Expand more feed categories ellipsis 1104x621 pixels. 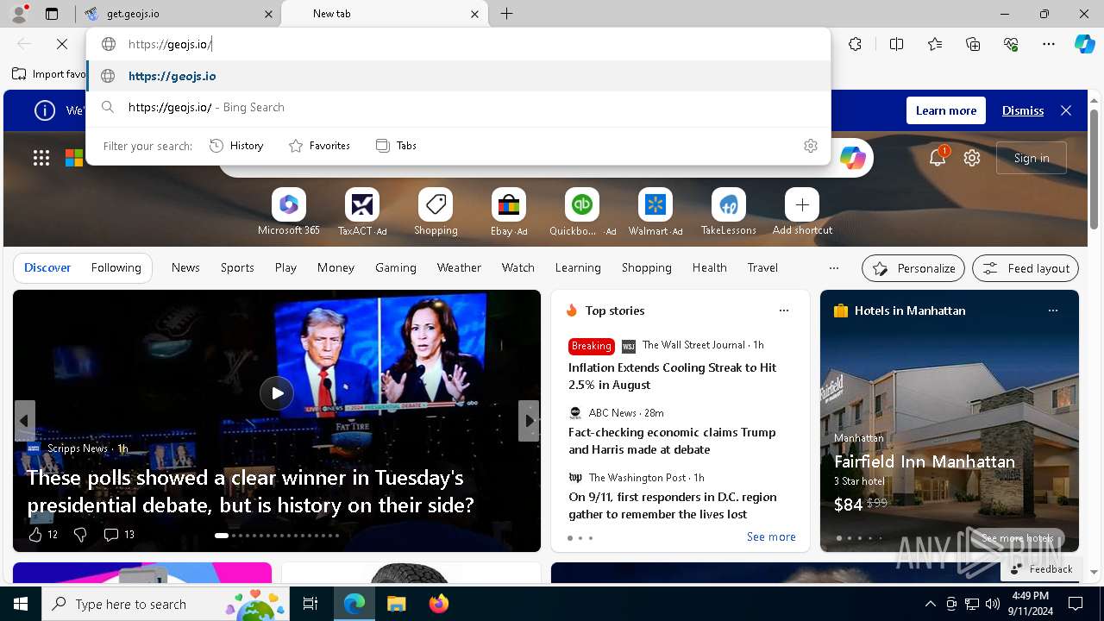833,268
